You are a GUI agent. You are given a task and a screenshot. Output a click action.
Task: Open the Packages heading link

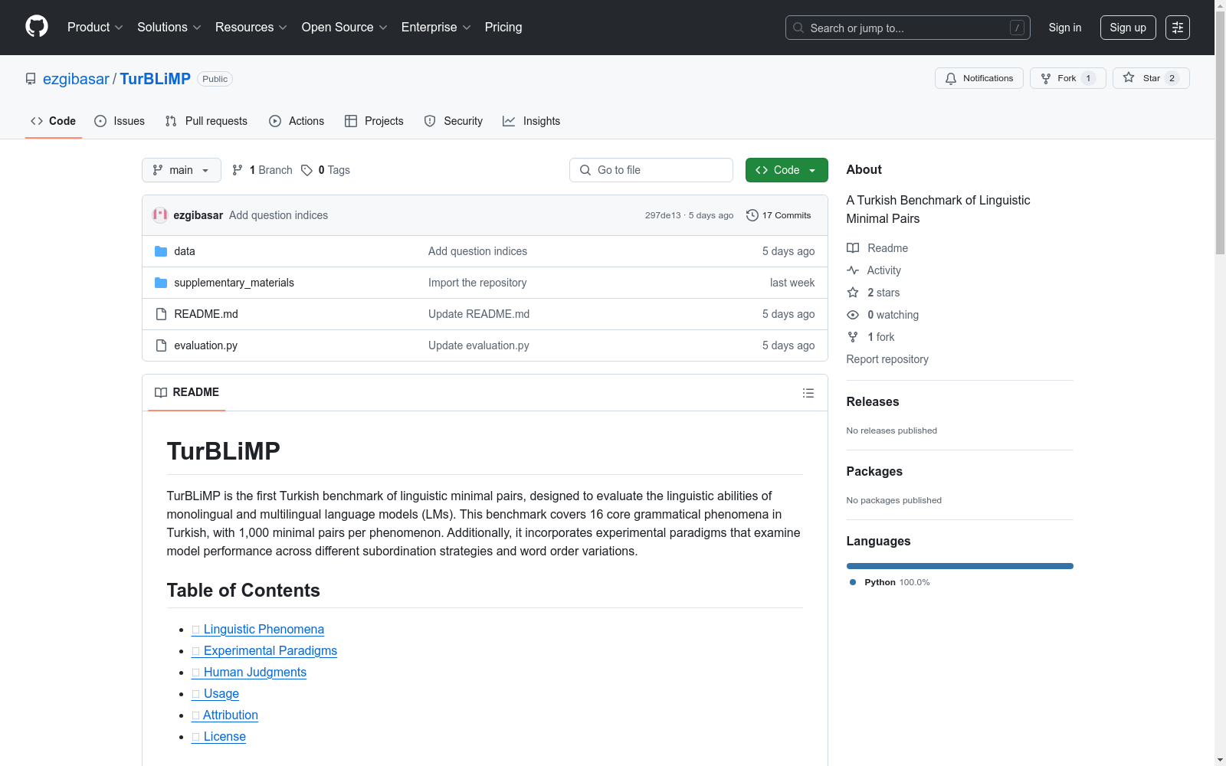[x=874, y=471]
